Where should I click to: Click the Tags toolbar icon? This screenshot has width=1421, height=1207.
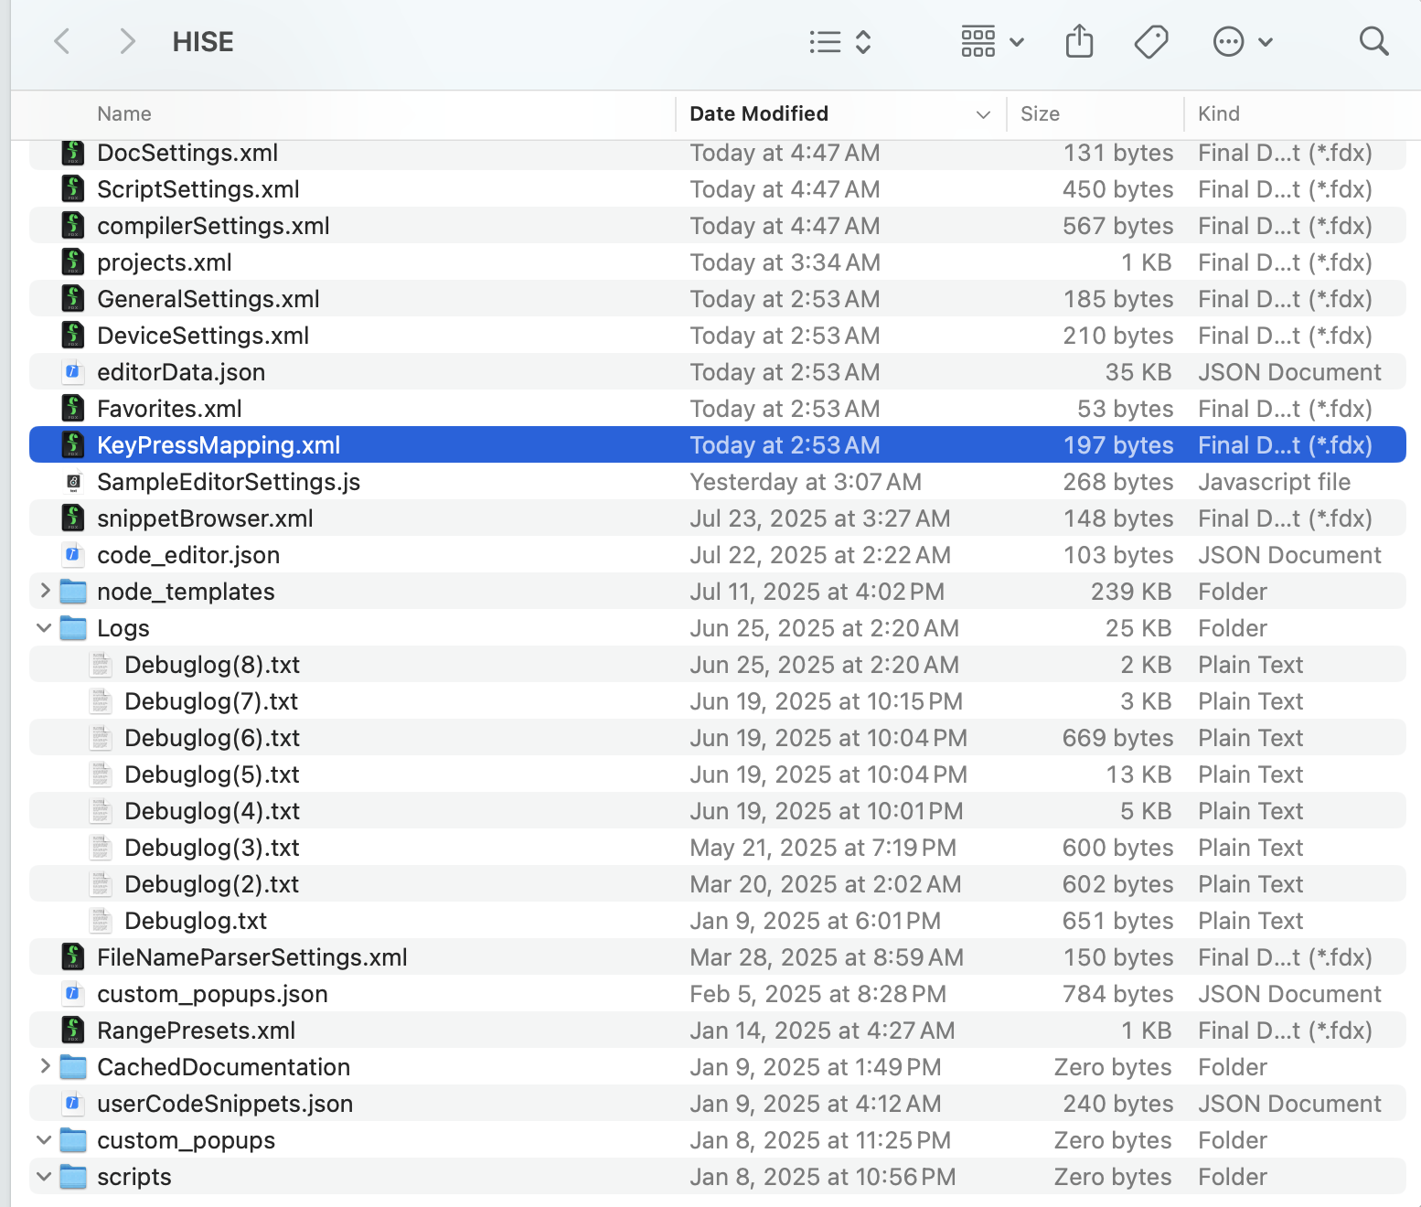1151,42
